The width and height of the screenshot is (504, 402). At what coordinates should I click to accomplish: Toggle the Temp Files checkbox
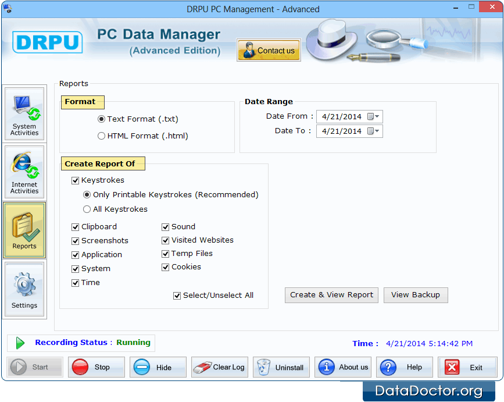click(165, 254)
